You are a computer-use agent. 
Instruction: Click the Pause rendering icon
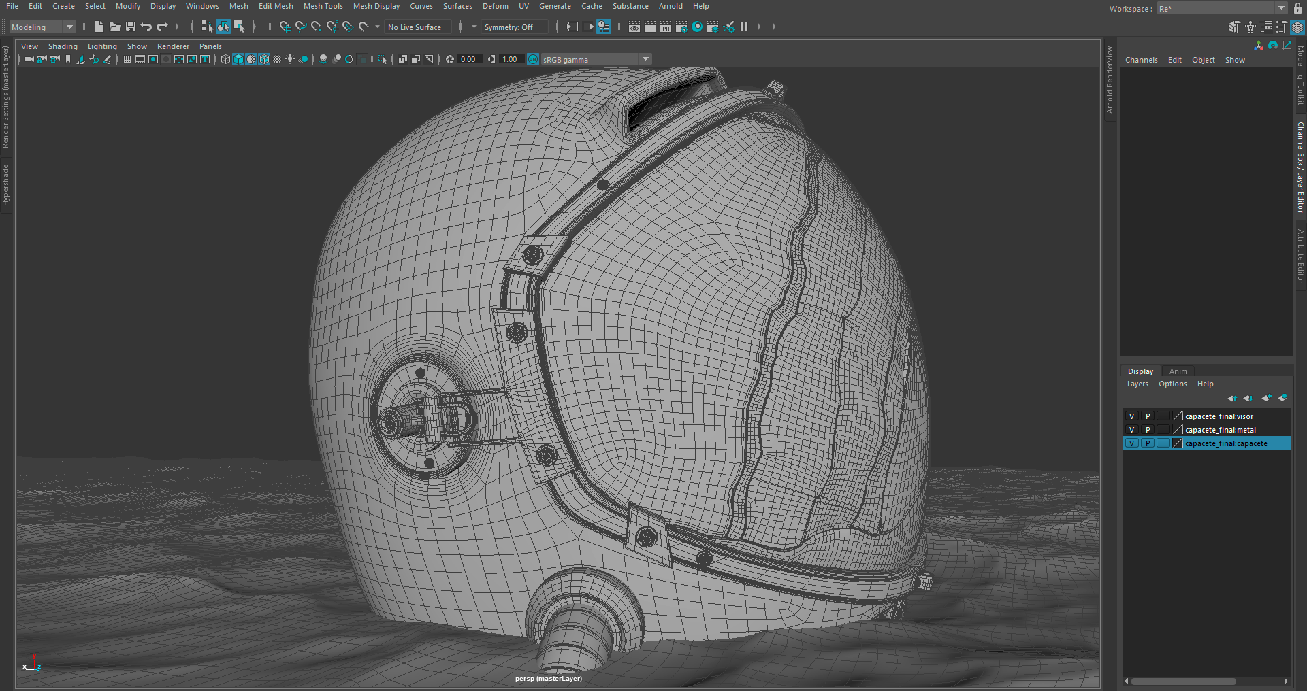pyautogui.click(x=744, y=27)
